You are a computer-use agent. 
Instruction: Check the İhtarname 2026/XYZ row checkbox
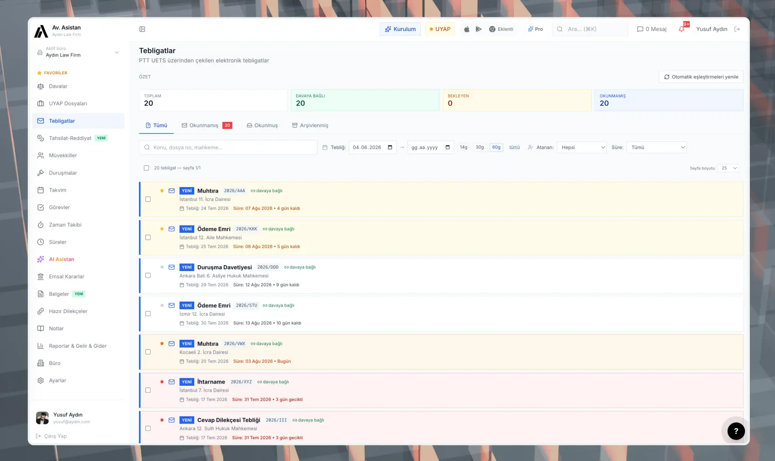click(148, 390)
